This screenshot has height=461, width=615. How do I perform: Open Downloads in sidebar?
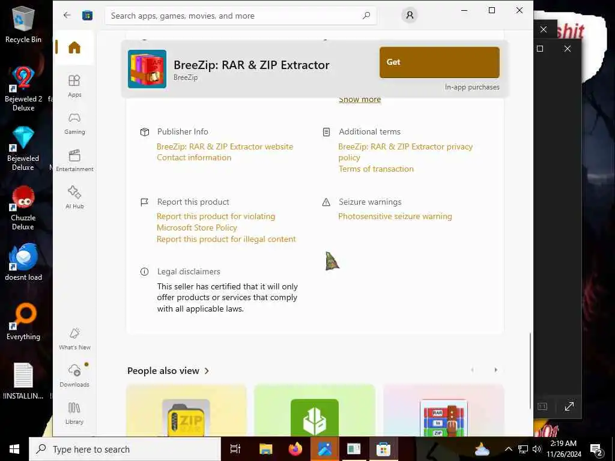(74, 376)
